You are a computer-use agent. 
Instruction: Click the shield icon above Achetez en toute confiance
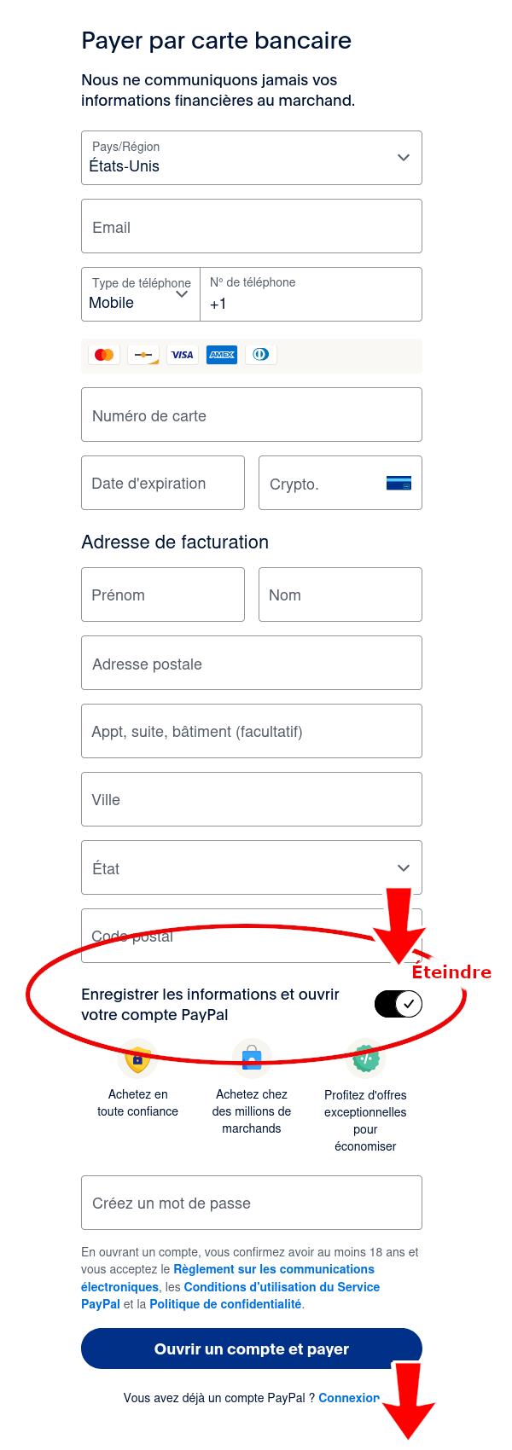tap(137, 1059)
